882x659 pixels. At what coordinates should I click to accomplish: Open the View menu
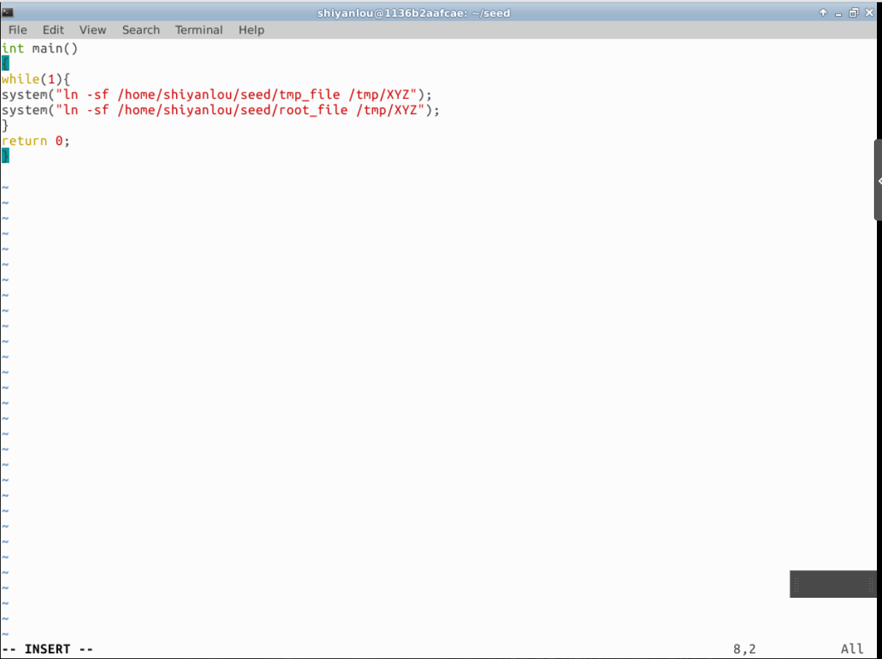coord(92,30)
